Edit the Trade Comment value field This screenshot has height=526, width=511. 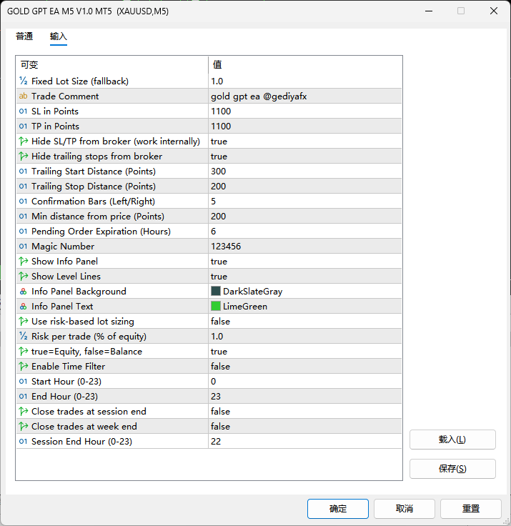click(x=305, y=96)
